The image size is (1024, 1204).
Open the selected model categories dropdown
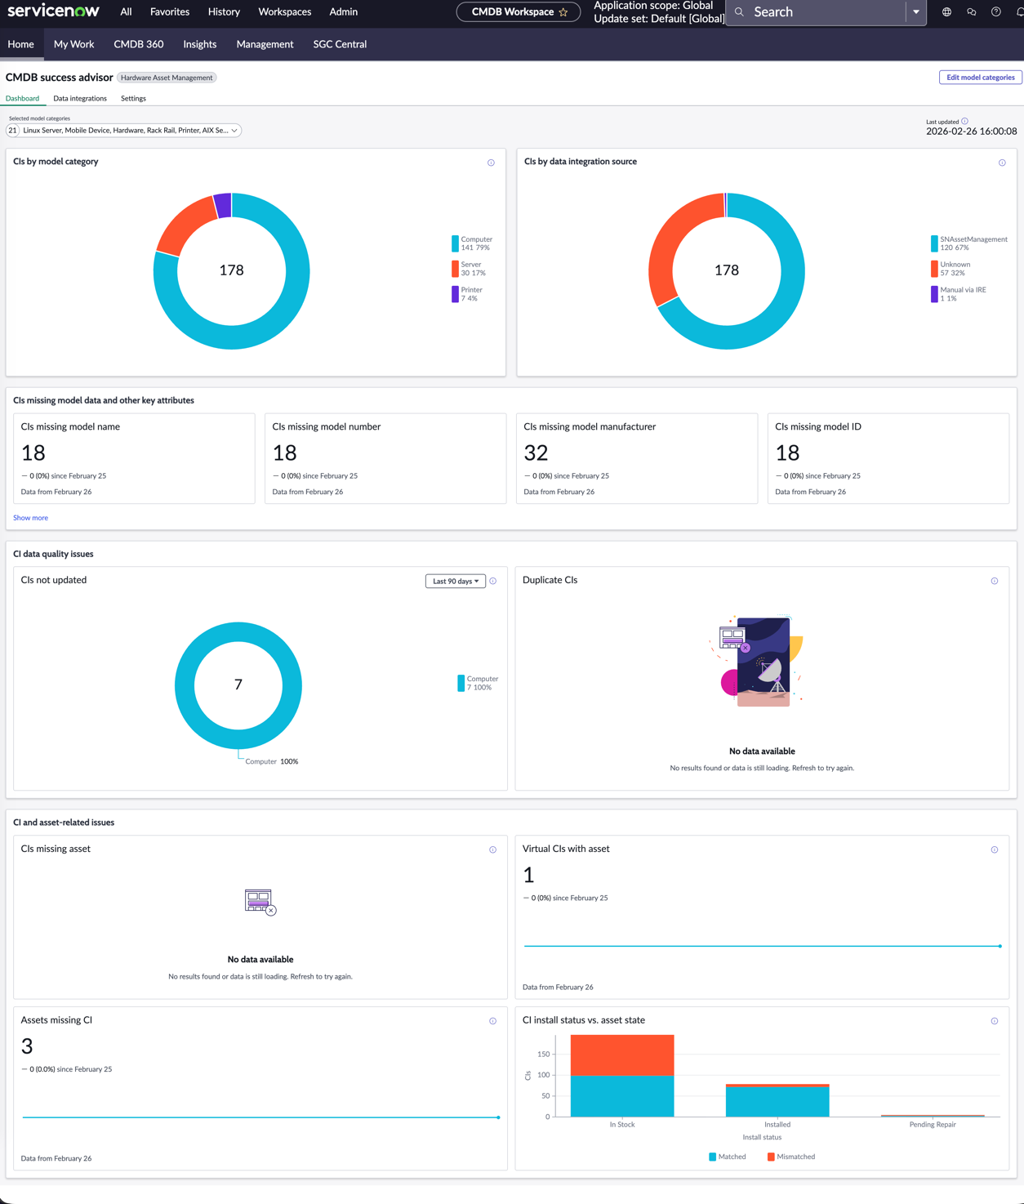(124, 130)
